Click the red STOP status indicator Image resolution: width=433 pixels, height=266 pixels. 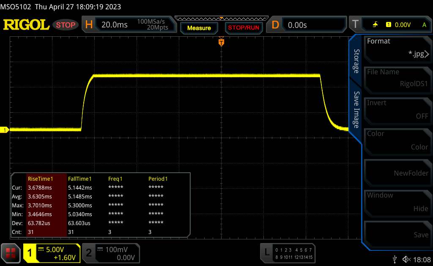(66, 25)
